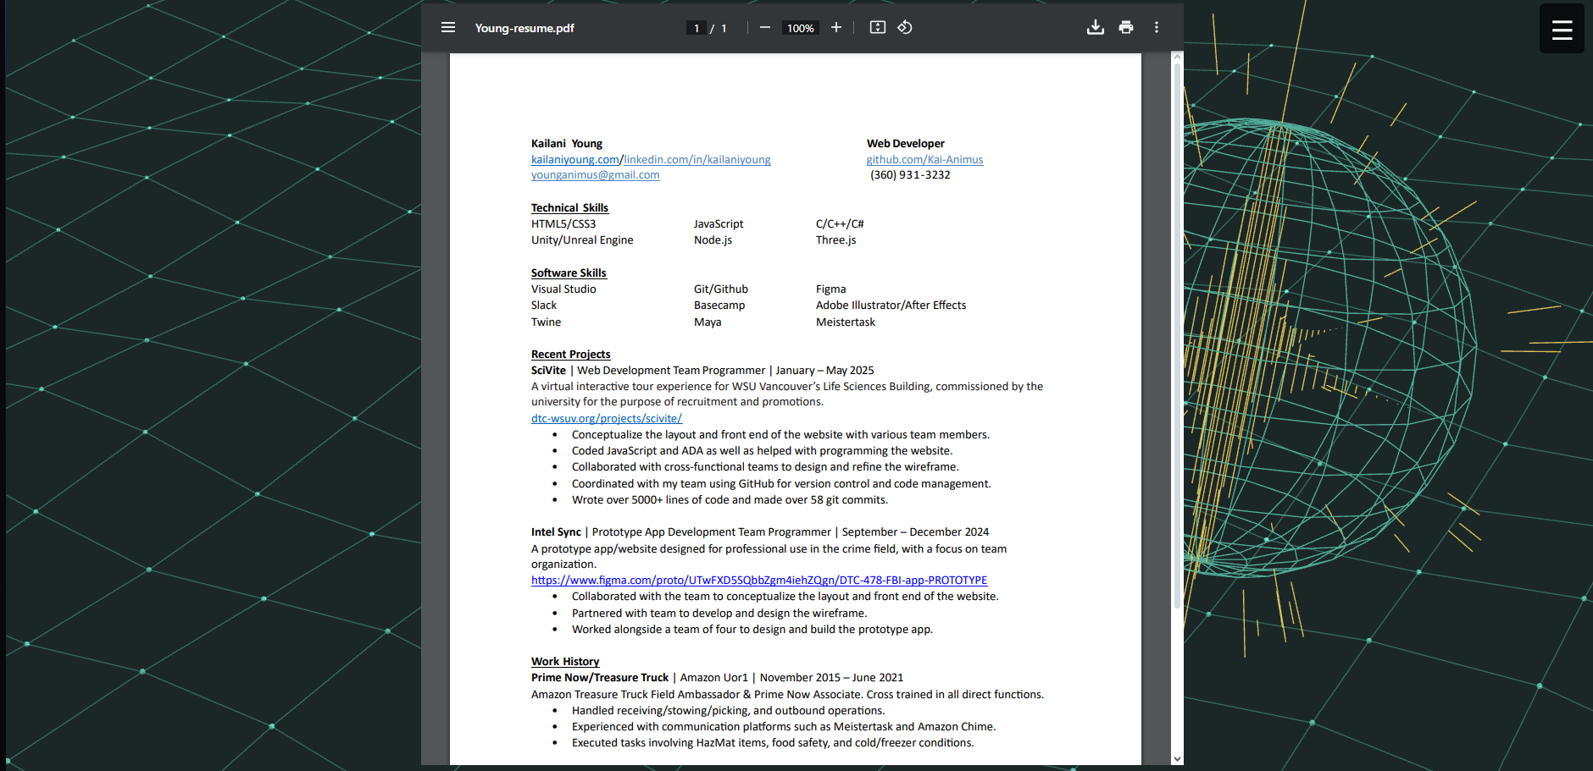Select the Young-resume.pdf title text
Viewport: 1593px width, 771px height.
tap(525, 28)
